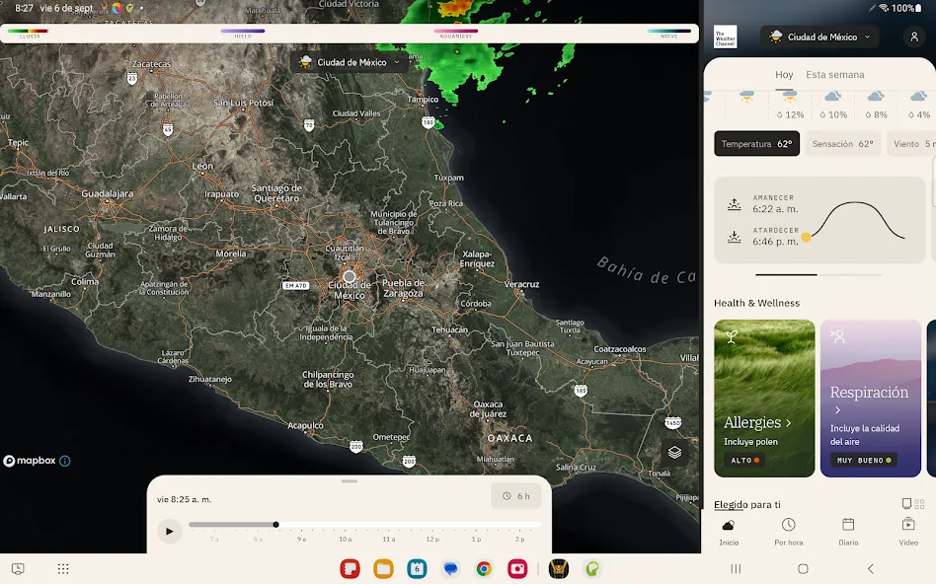
Task: Open the Elegido para ti heading
Action: 747,505
